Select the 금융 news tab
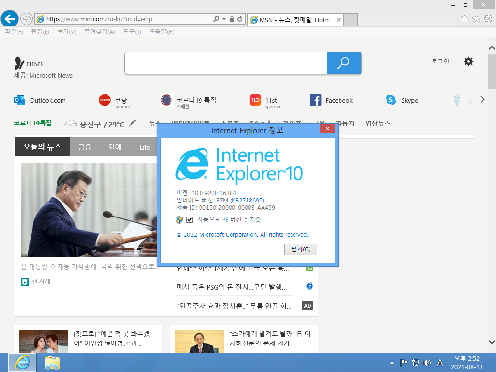The width and height of the screenshot is (496, 372). 85,147
